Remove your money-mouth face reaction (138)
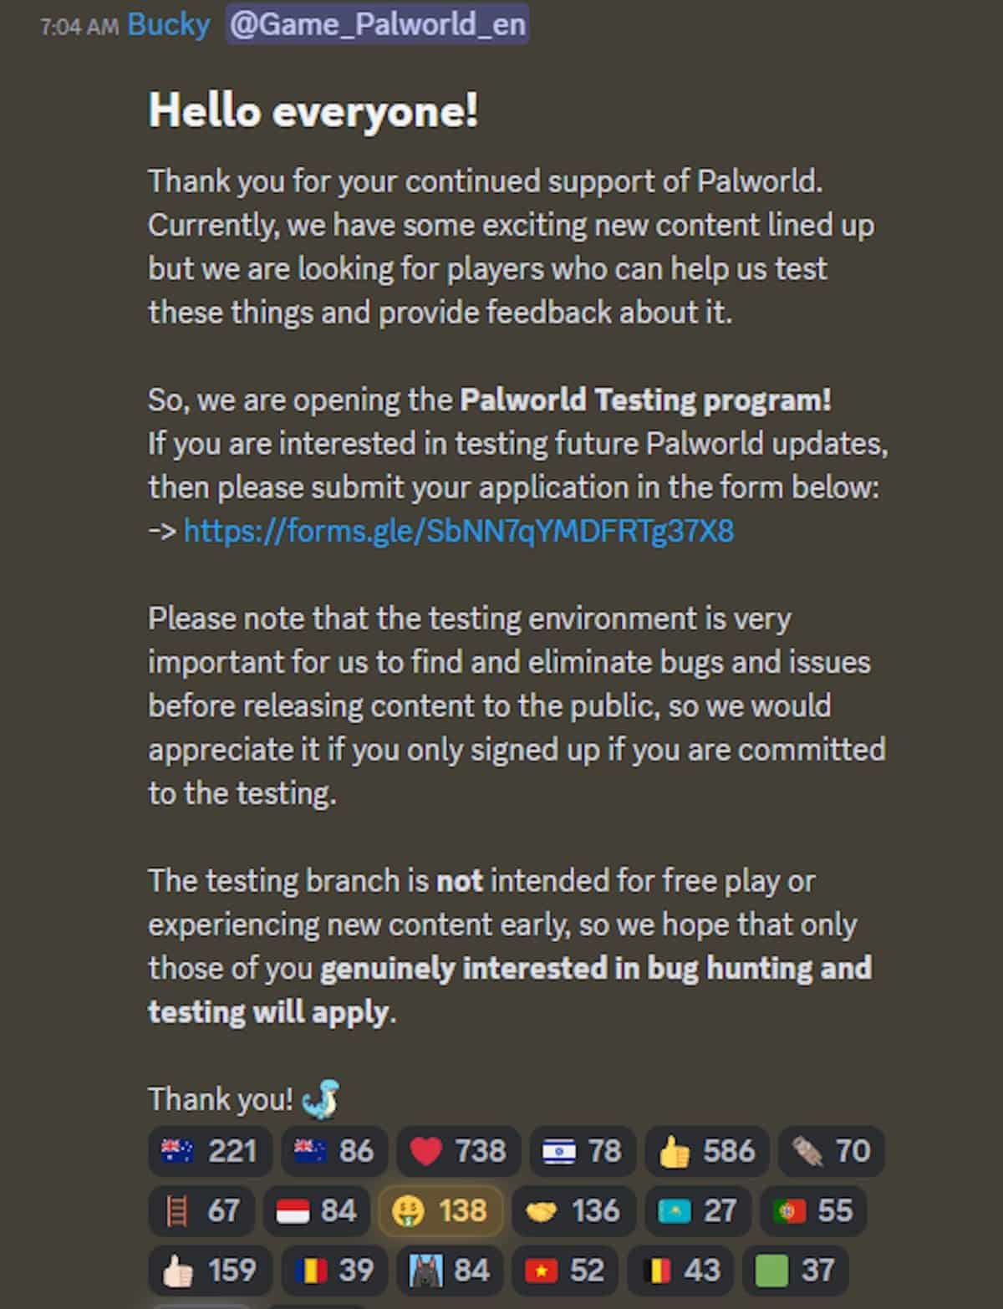 point(440,1210)
